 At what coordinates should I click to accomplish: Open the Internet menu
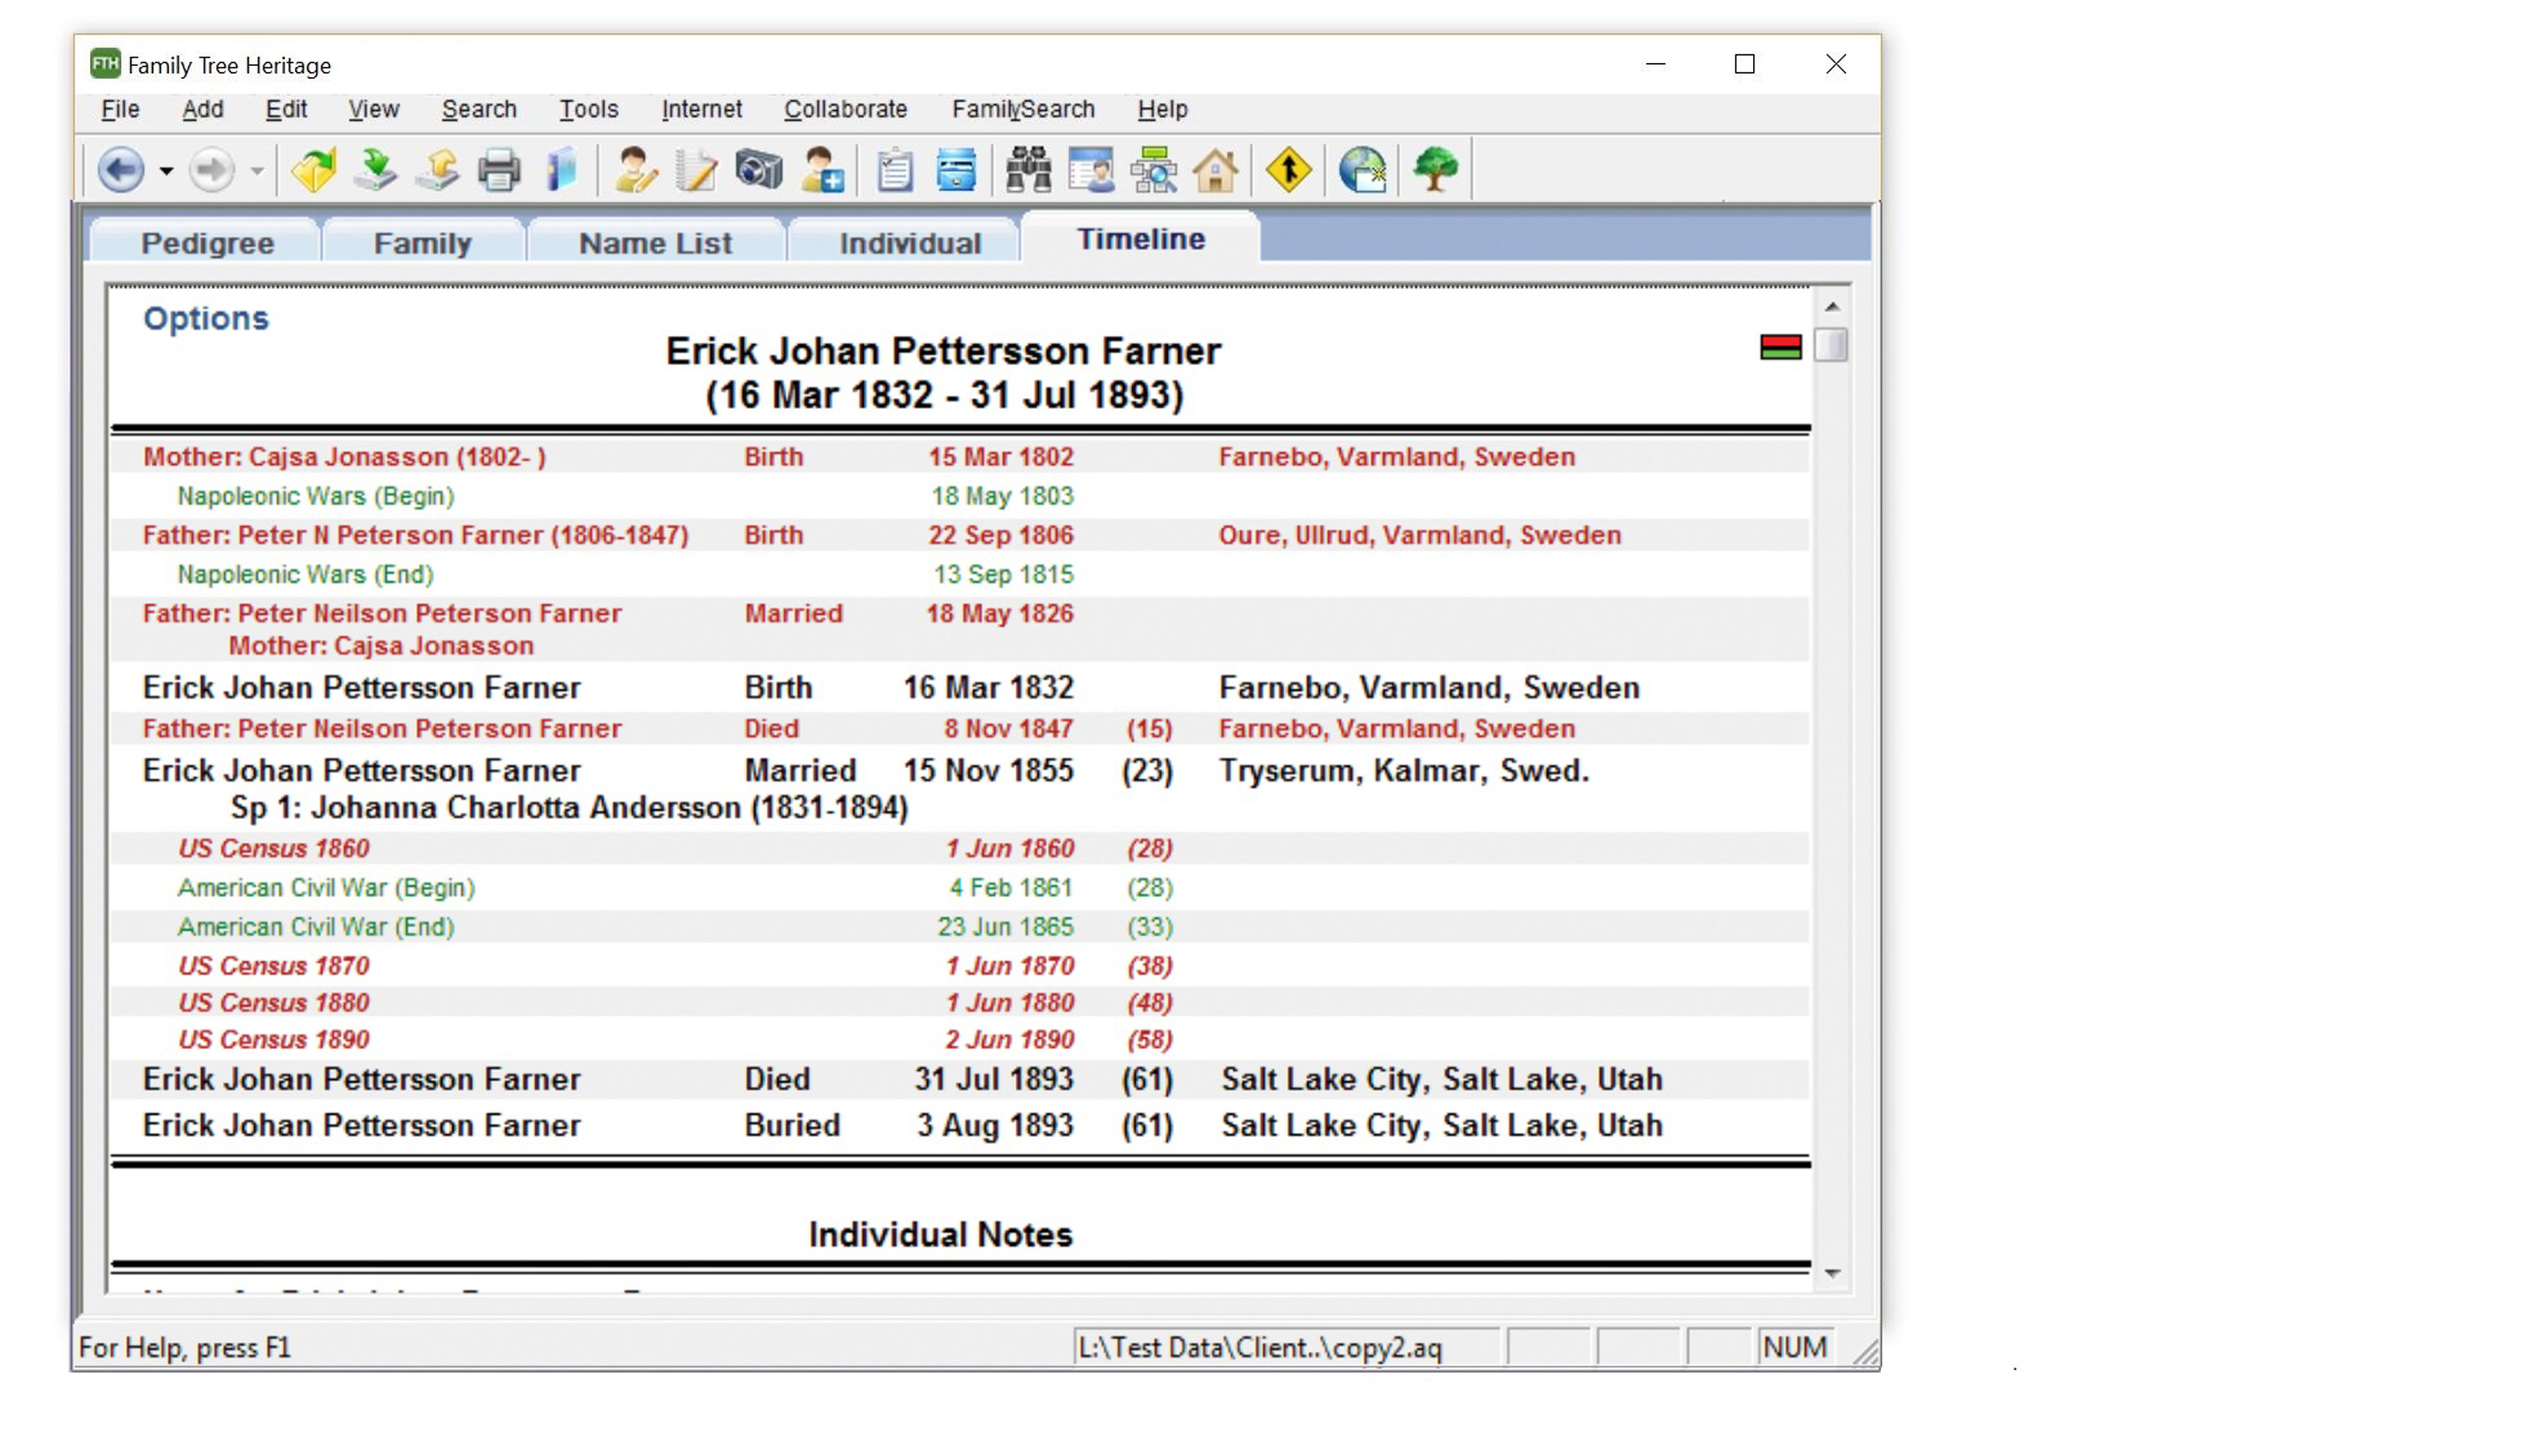(x=701, y=109)
